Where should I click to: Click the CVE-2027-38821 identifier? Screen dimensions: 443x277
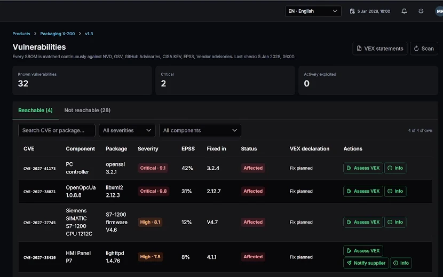coord(39,192)
